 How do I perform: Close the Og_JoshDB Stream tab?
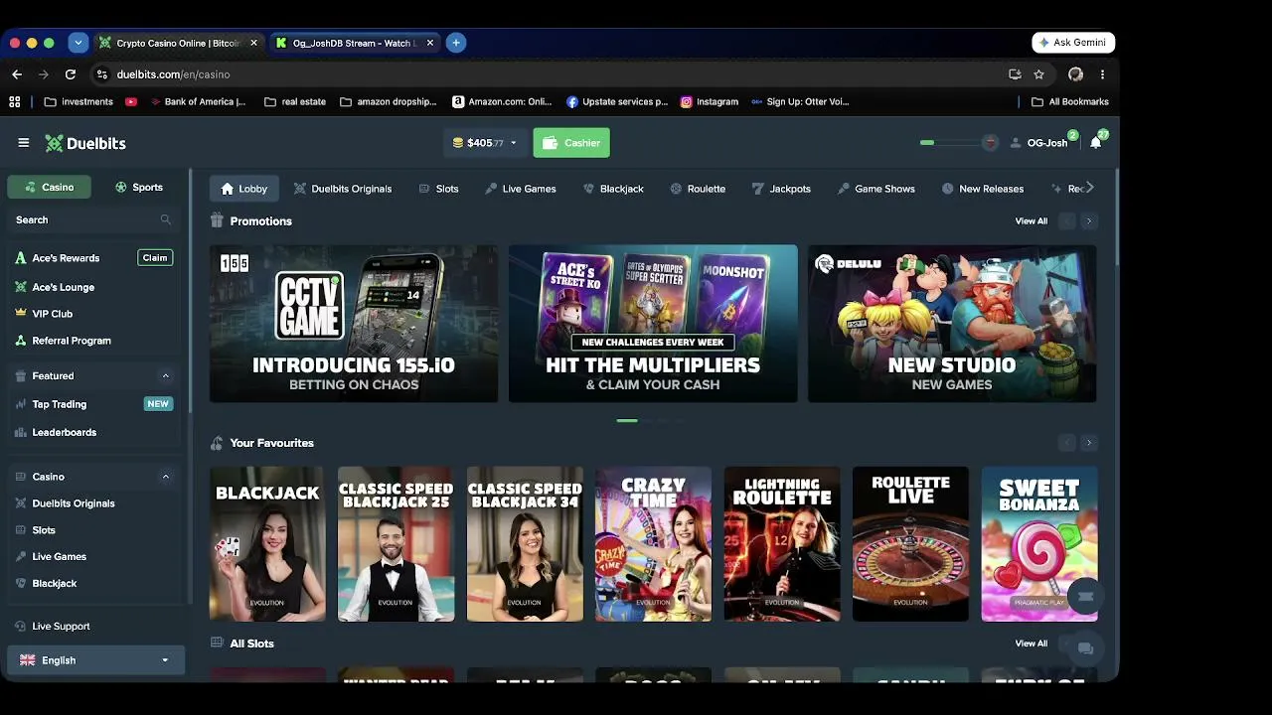tap(430, 43)
